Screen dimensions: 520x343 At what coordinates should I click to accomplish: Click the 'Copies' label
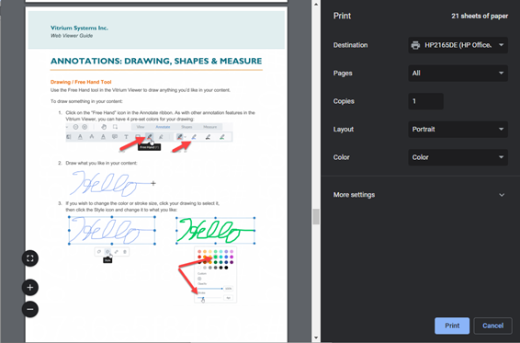(344, 101)
